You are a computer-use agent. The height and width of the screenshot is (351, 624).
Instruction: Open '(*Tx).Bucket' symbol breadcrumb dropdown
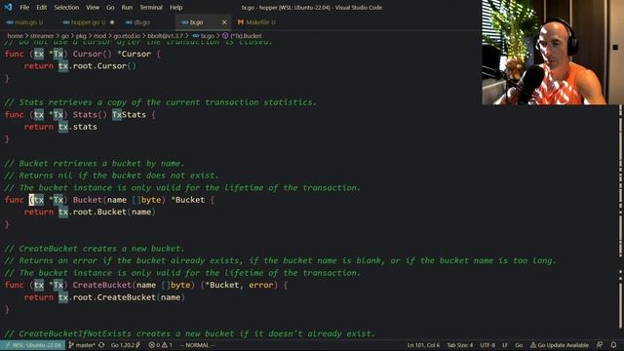coord(246,36)
